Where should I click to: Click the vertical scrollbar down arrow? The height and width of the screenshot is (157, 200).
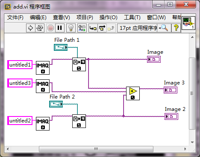click(x=192, y=142)
